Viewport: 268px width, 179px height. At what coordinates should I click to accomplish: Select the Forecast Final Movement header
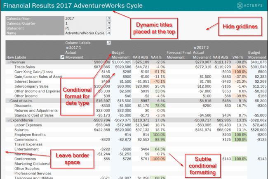tap(179, 55)
